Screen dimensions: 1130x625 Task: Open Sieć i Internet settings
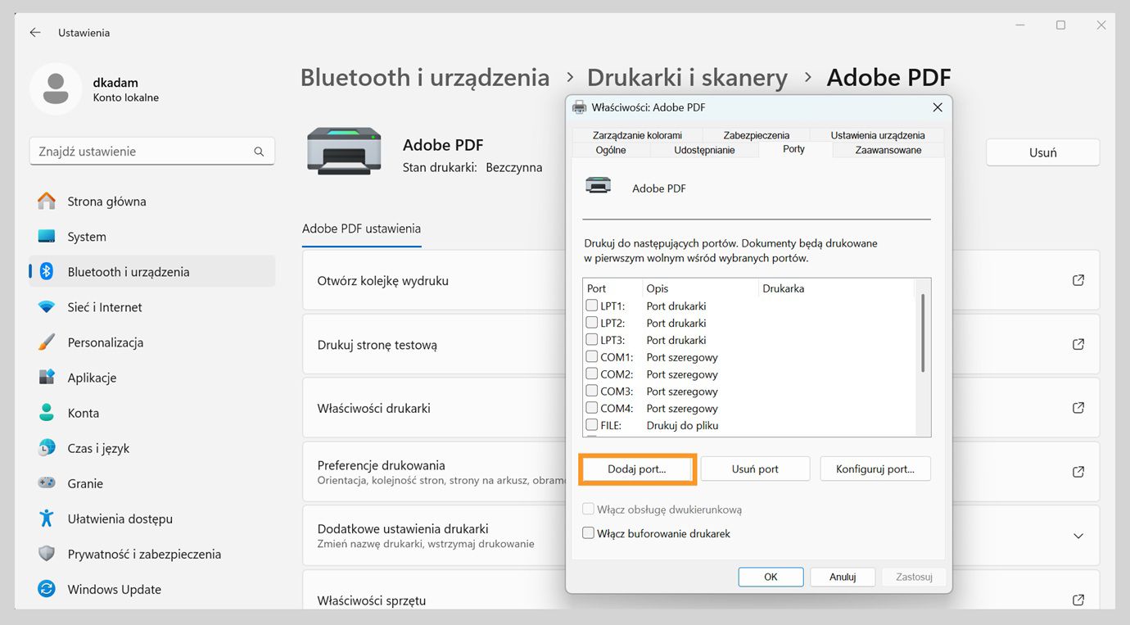[x=106, y=306]
